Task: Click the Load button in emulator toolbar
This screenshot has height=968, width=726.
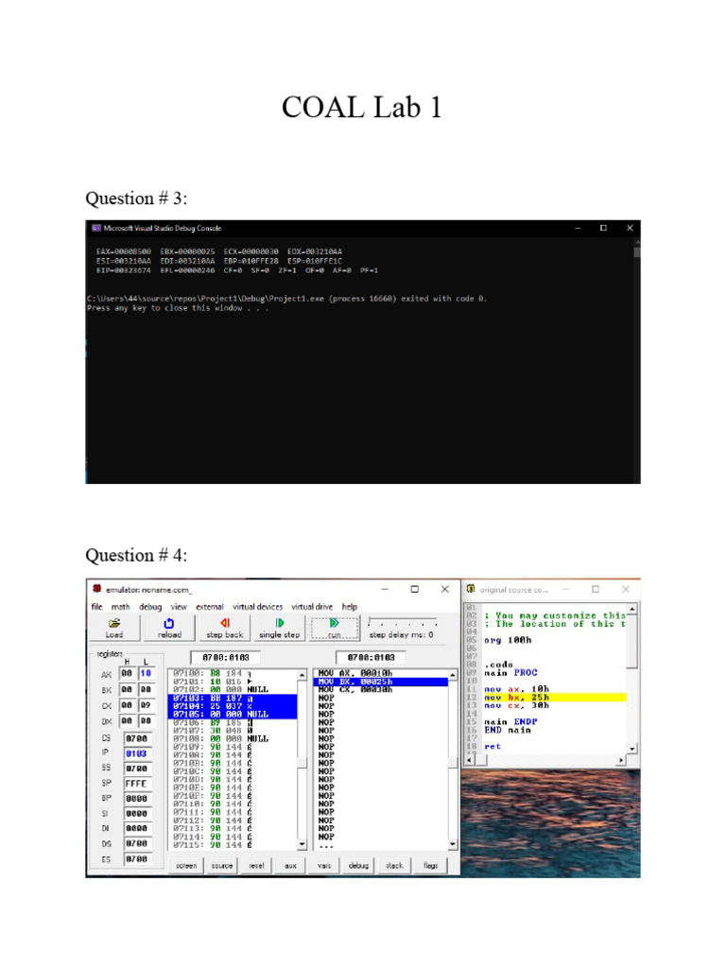Action: tap(113, 628)
